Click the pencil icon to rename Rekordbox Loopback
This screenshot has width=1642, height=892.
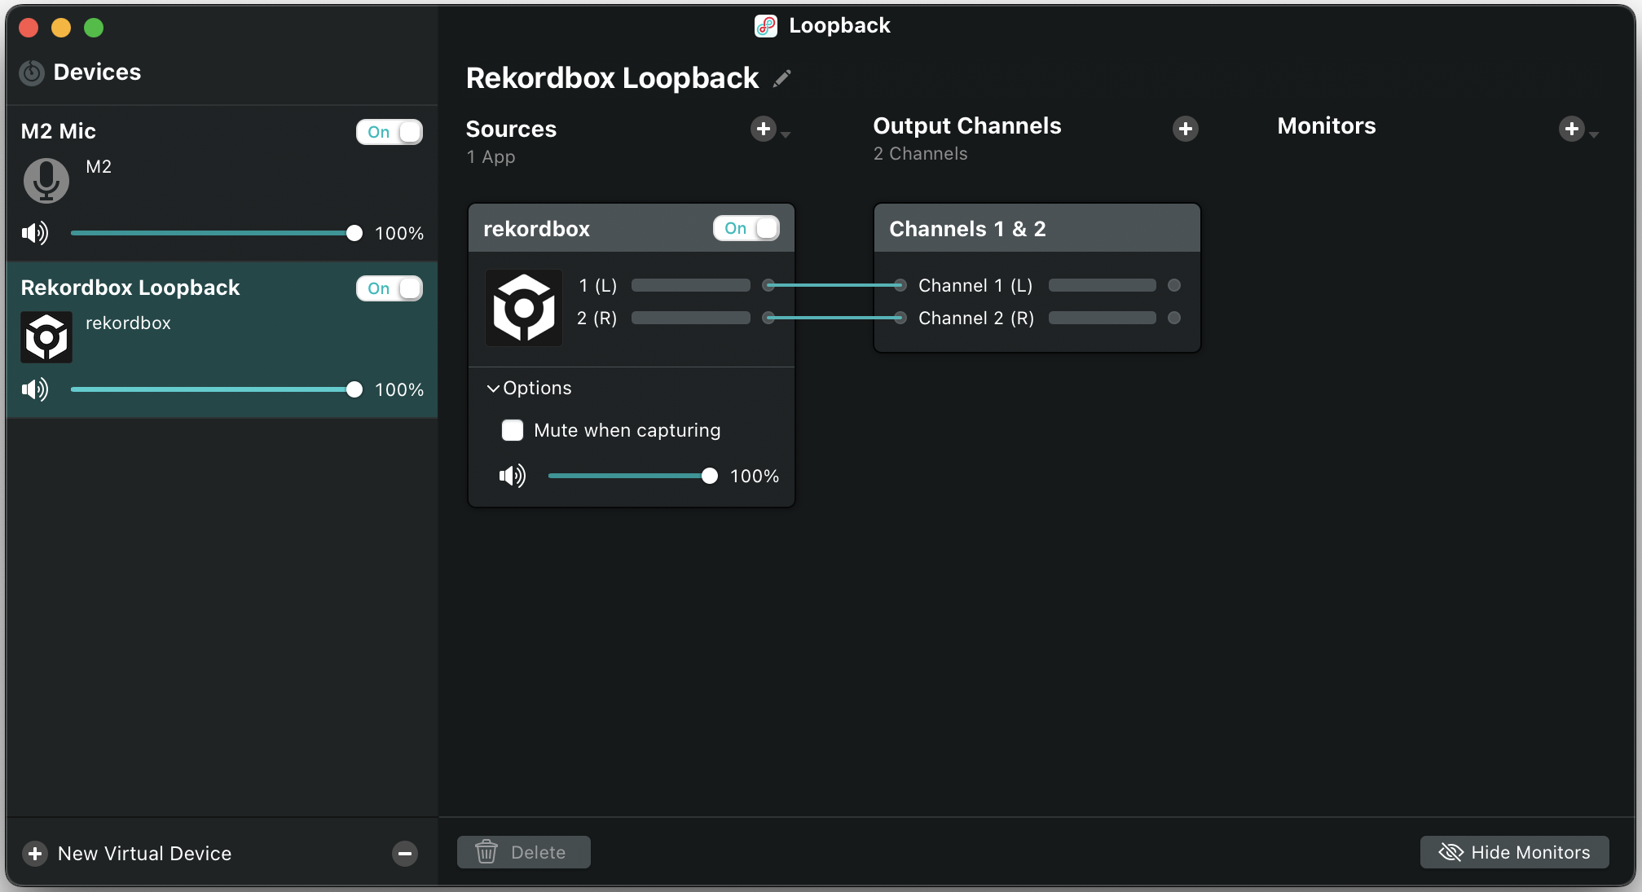782,78
